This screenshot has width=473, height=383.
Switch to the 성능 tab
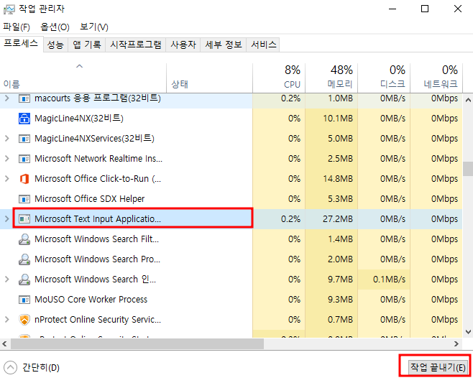coord(55,45)
